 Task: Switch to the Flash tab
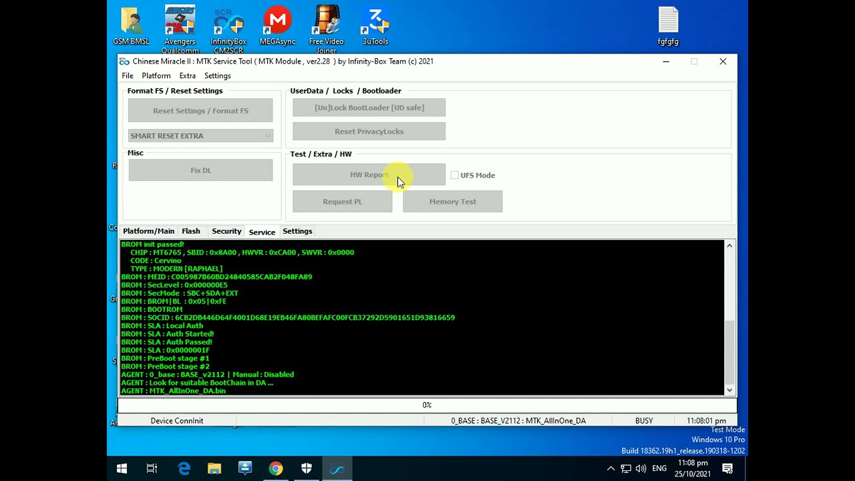tap(190, 231)
